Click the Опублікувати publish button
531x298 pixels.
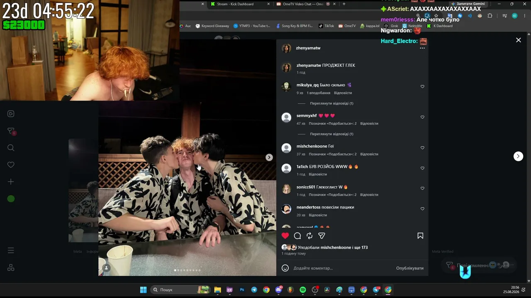click(x=410, y=268)
